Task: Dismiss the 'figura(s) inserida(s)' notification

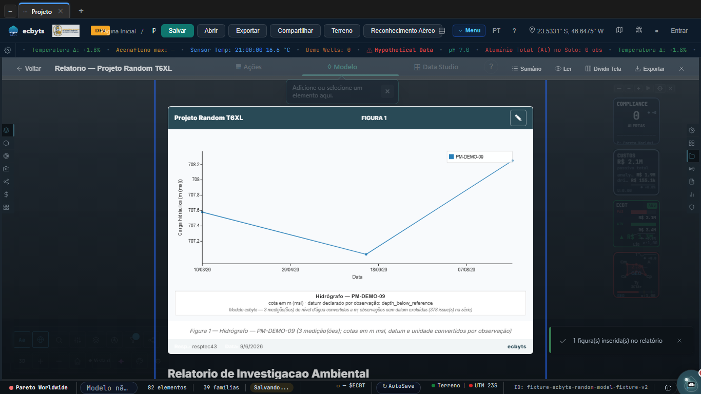Action: click(x=679, y=341)
